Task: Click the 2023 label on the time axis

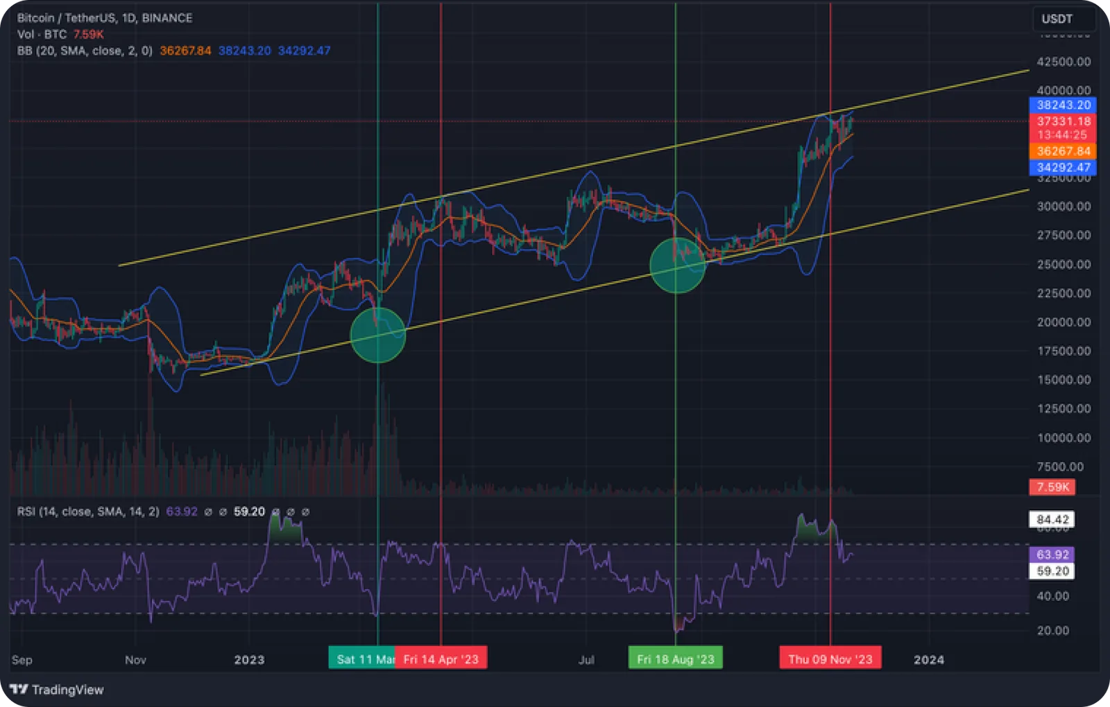Action: pos(249,659)
